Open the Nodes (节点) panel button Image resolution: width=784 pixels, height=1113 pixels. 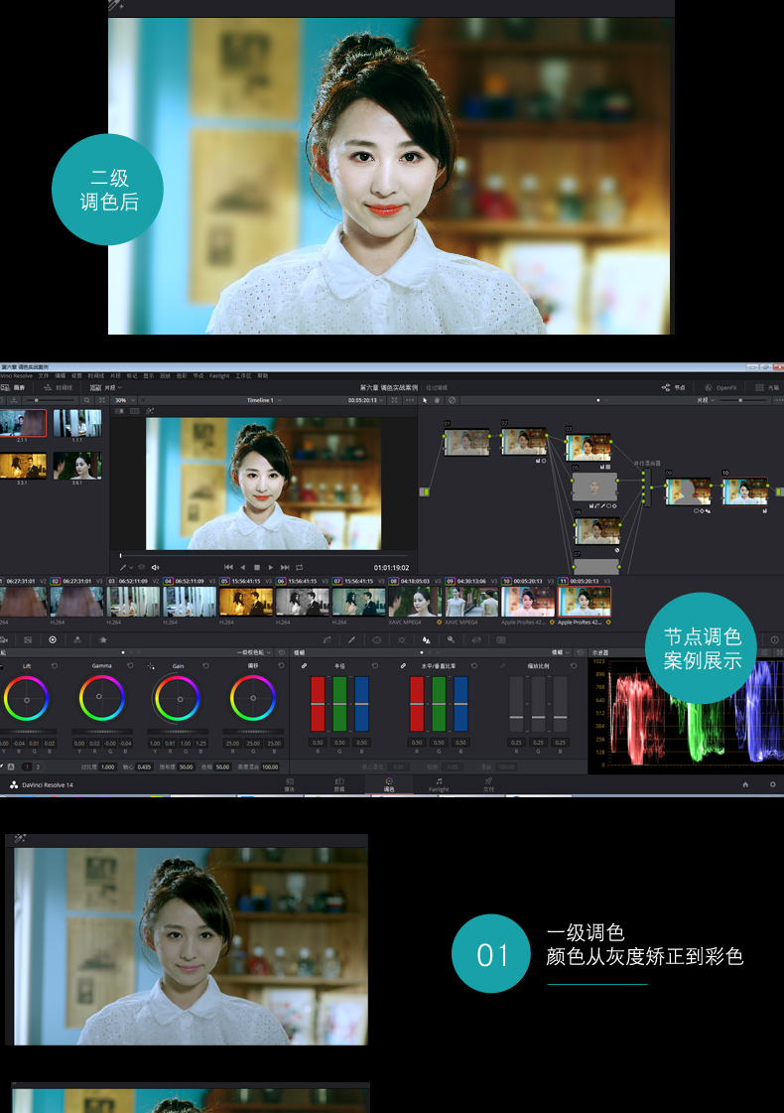point(673,387)
